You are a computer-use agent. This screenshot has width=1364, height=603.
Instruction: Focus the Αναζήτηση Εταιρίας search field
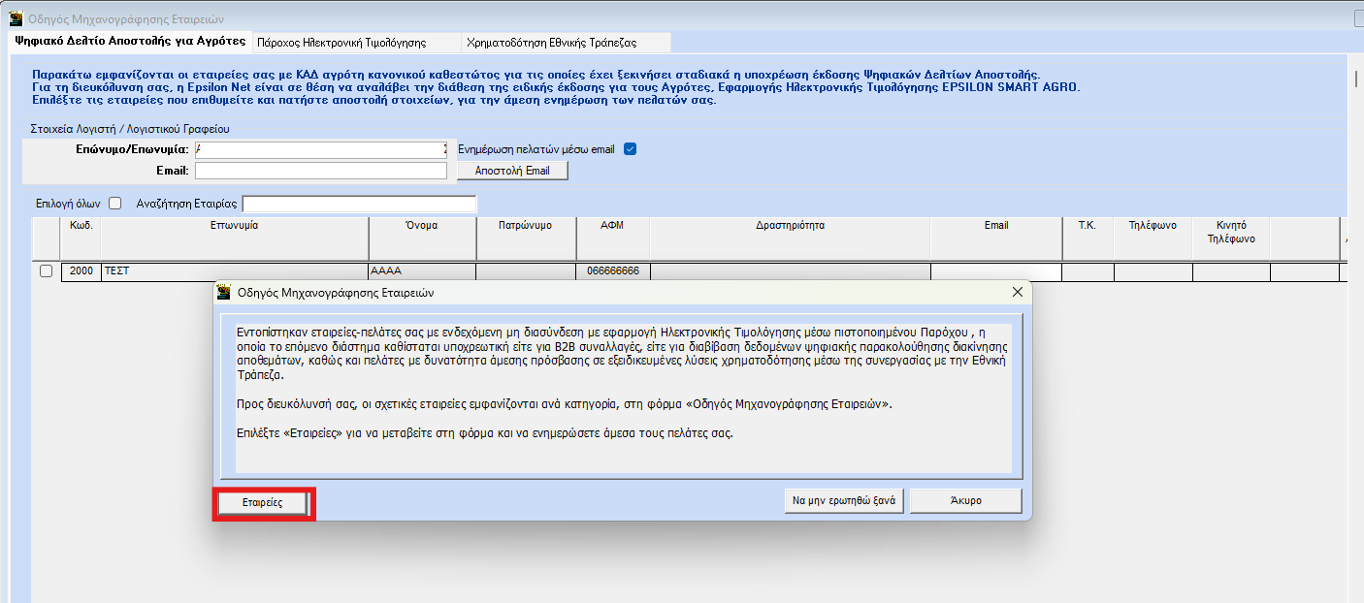(x=359, y=205)
